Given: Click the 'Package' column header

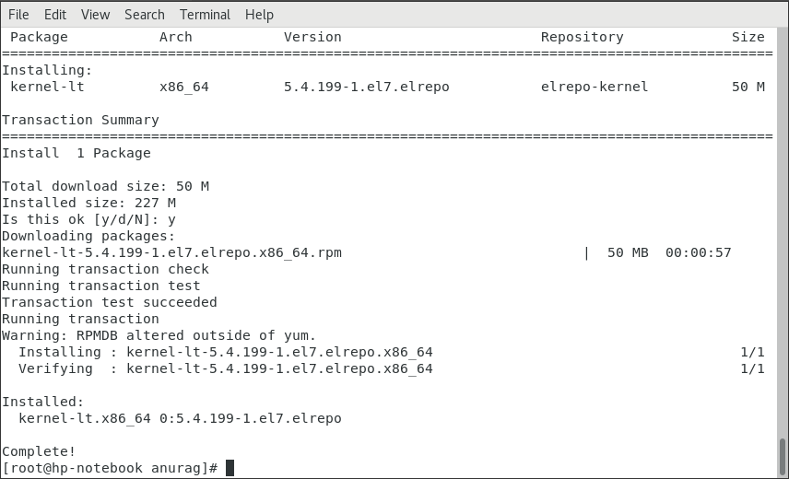Looking at the screenshot, I should point(39,37).
